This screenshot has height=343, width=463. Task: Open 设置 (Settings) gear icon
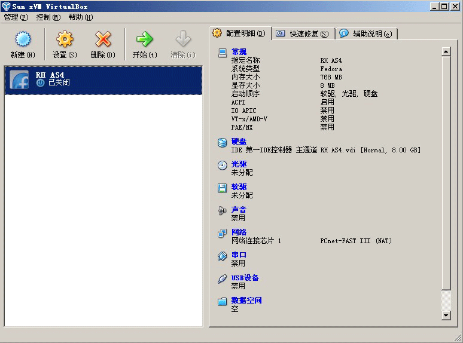point(65,39)
